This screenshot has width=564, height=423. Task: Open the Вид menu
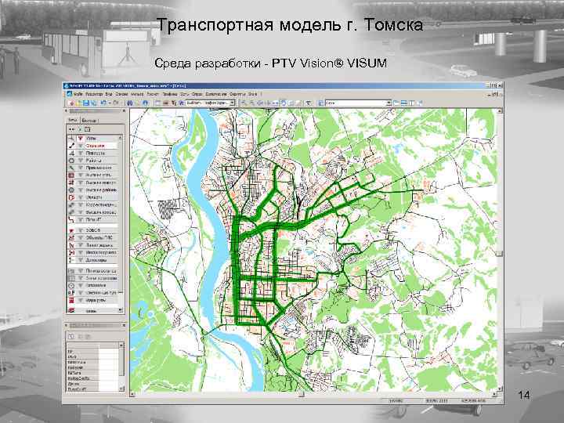coord(109,94)
